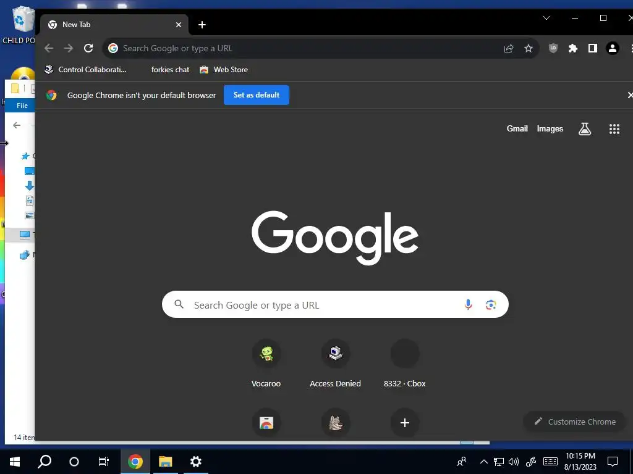The width and height of the screenshot is (633, 474).
Task: Select Downloads arrow in File Explorer sidebar
Action: [x=30, y=185]
